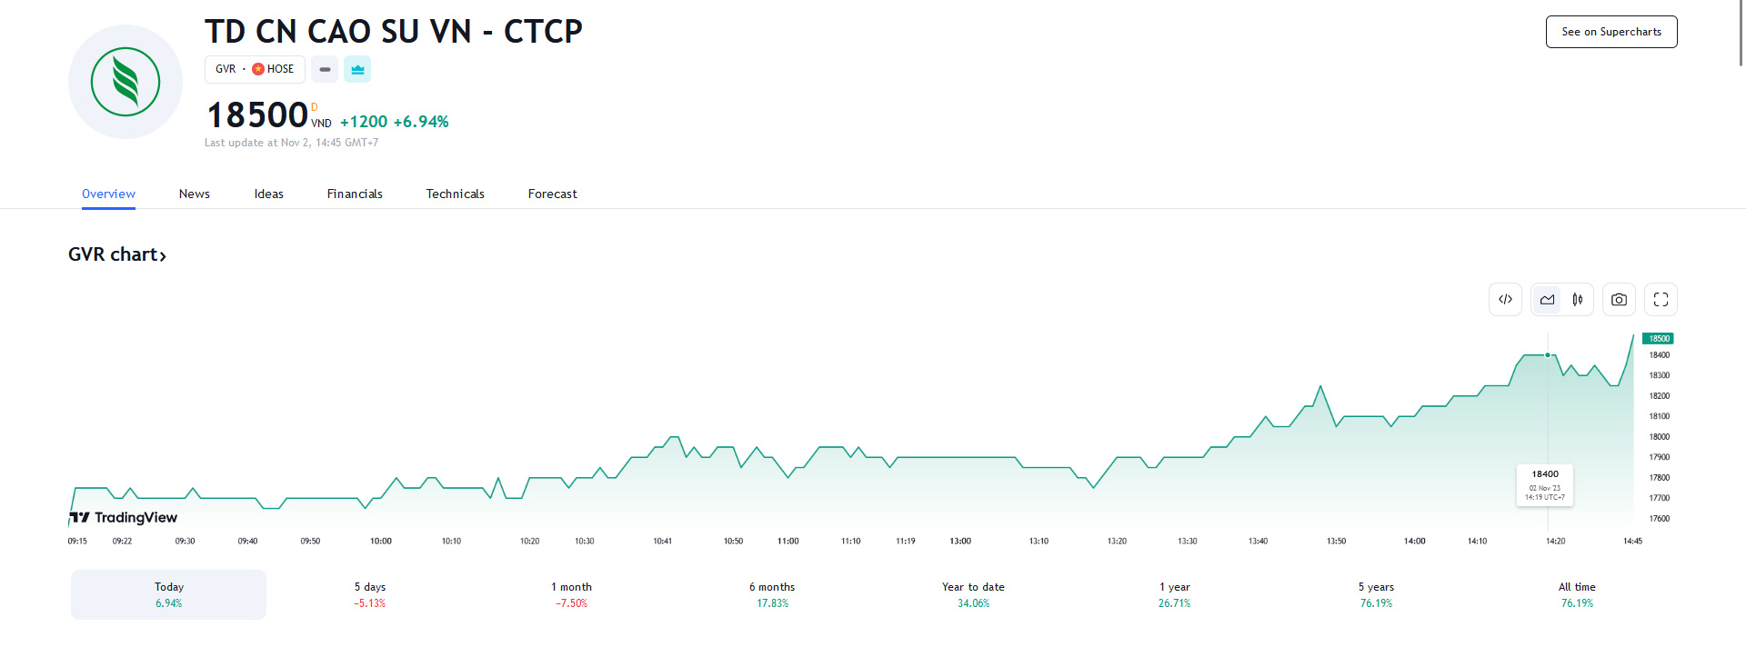Click the TradingView logo on the chart
Image resolution: width=1746 pixels, height=647 pixels.
point(123,517)
